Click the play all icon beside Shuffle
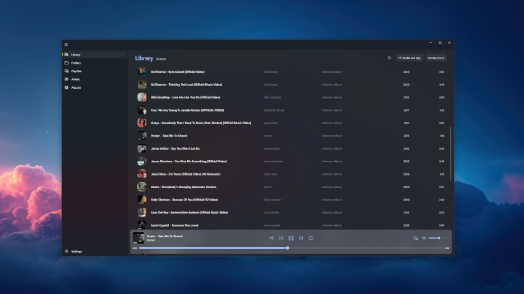Image resolution: width=524 pixels, height=294 pixels. click(x=390, y=58)
